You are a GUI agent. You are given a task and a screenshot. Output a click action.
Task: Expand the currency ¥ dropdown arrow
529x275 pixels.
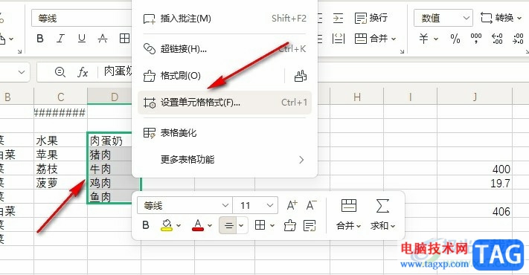(436, 39)
